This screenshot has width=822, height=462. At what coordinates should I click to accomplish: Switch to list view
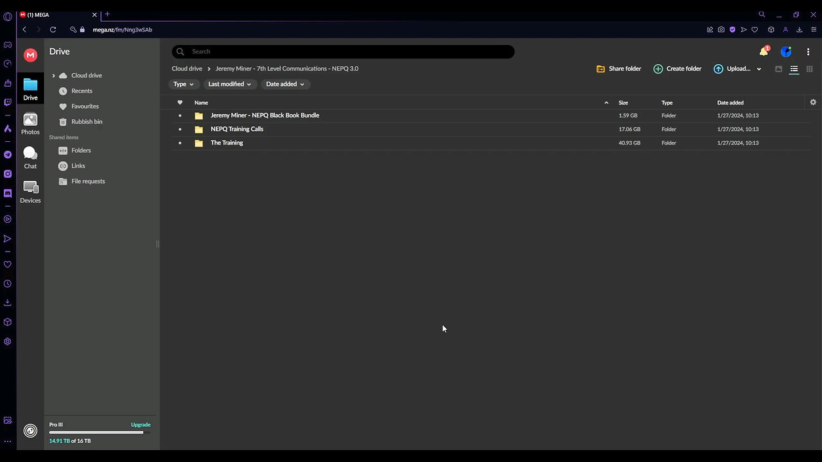(x=794, y=69)
